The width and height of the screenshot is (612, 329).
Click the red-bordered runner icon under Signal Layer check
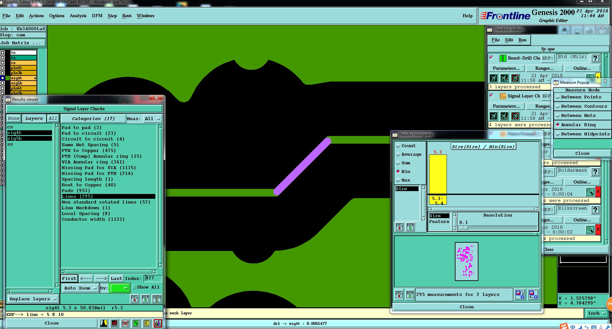tap(515, 116)
